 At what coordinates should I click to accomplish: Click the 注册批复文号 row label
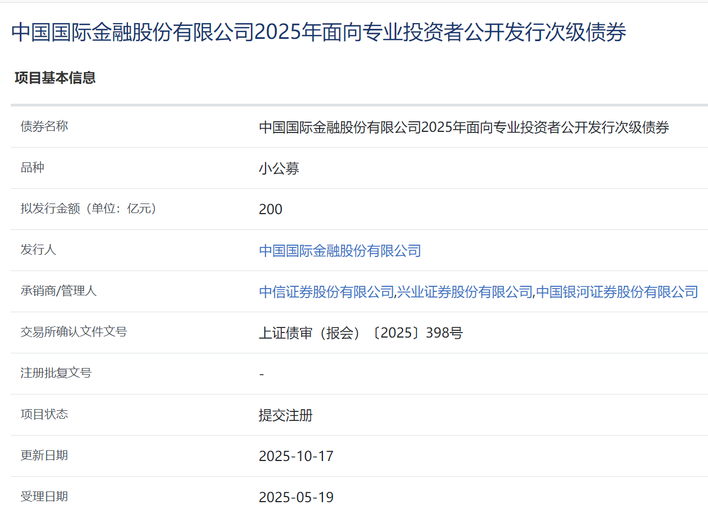coord(56,373)
